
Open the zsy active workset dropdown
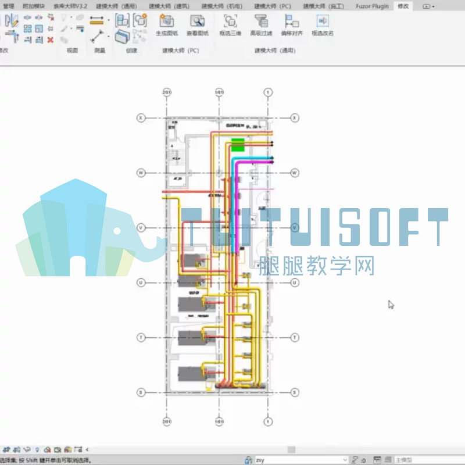tap(301, 460)
